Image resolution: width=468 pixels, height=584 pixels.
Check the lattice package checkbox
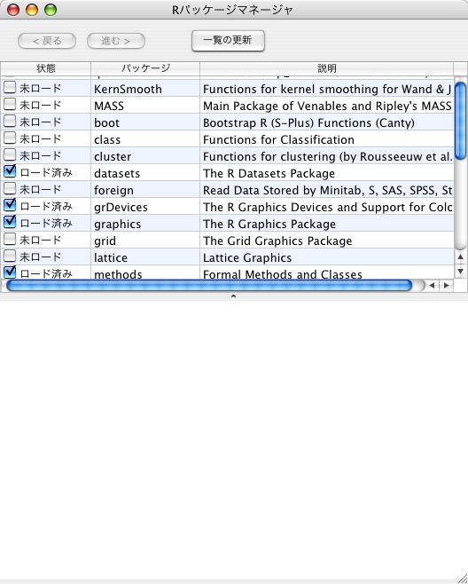9,256
